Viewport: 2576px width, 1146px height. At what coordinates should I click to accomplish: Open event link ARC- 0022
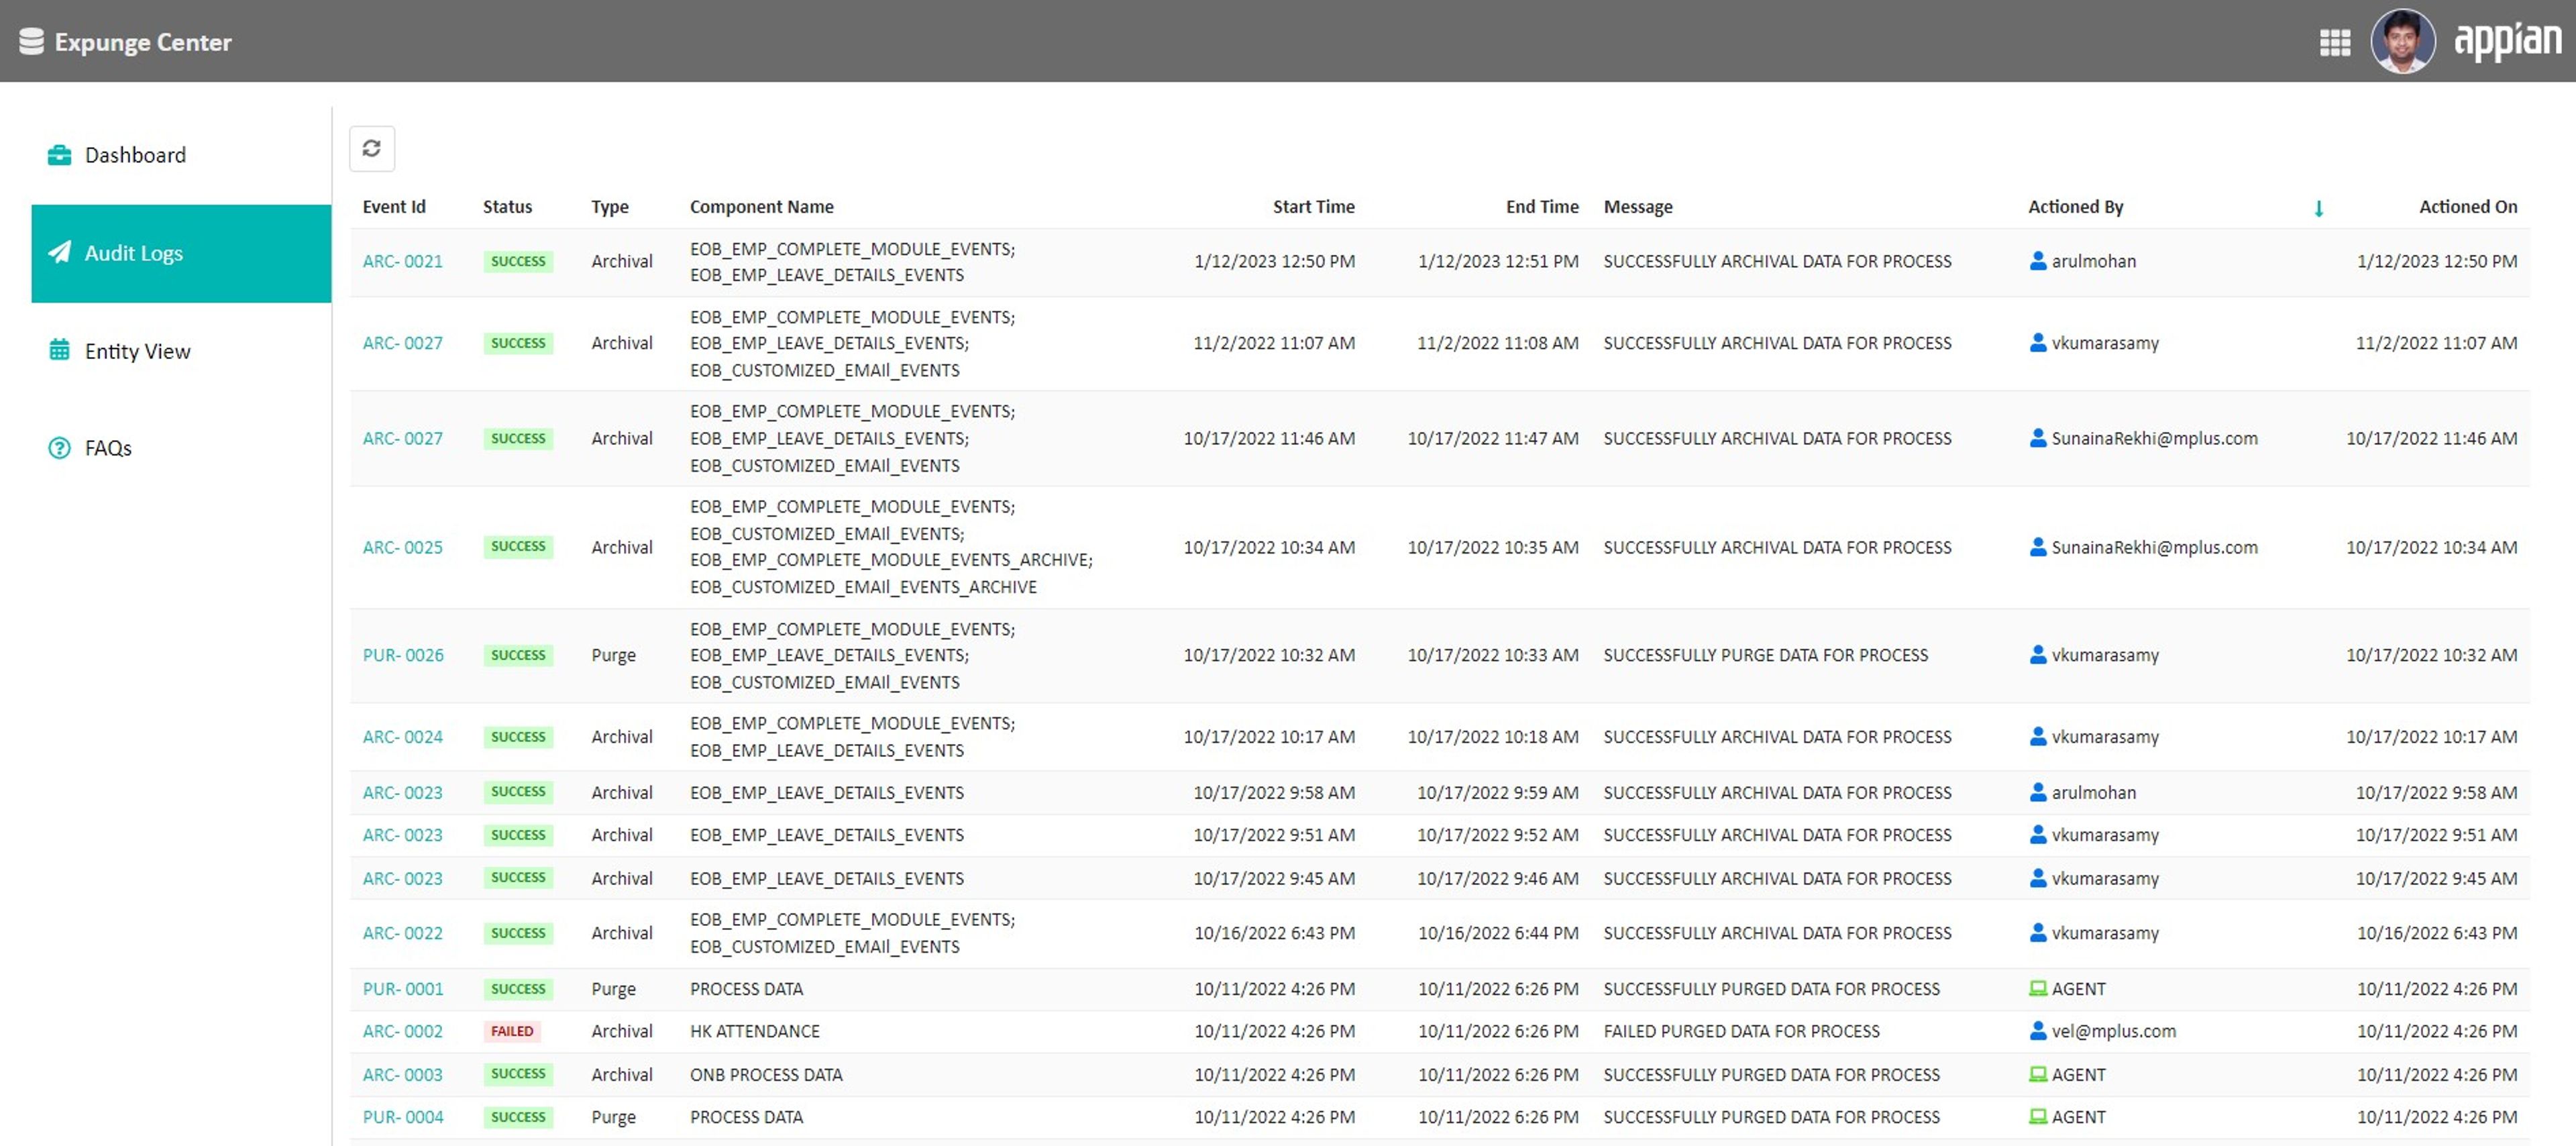(402, 933)
